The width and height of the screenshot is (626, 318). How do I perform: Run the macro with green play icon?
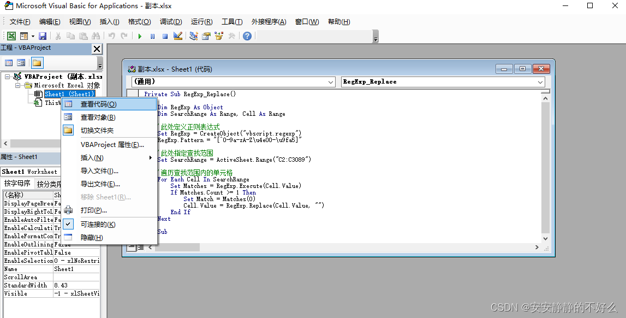tap(140, 36)
